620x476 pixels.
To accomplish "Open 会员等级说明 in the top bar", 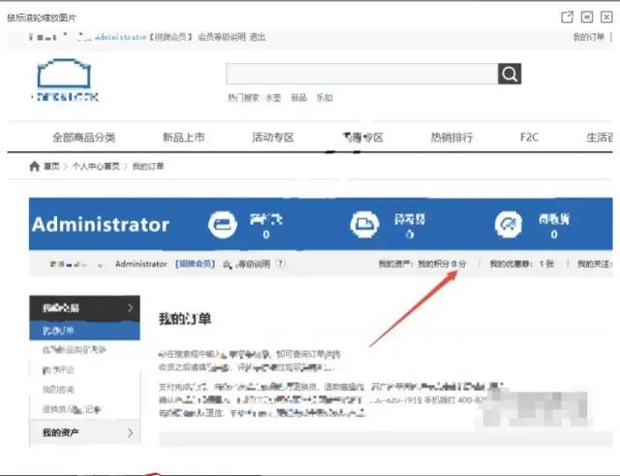I will tap(222, 37).
